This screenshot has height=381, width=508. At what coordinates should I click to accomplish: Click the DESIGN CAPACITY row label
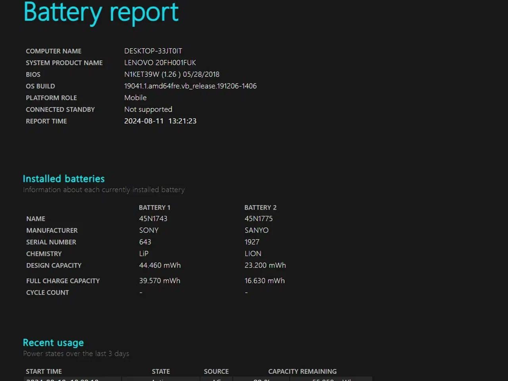pyautogui.click(x=54, y=266)
